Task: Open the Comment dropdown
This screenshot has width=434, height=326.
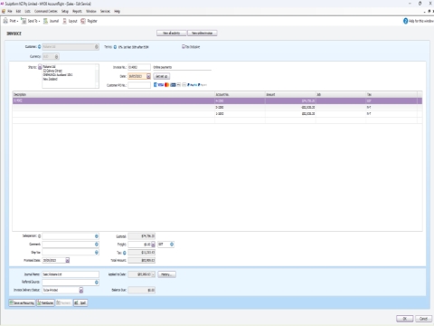Action: coord(97,244)
